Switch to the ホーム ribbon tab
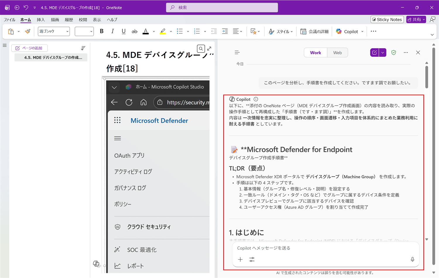This screenshot has height=278, width=439. coord(26,20)
